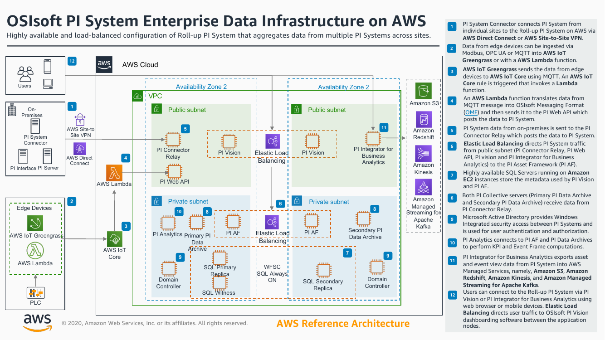Click the PI Integrator for Business Analytics label

click(x=374, y=155)
